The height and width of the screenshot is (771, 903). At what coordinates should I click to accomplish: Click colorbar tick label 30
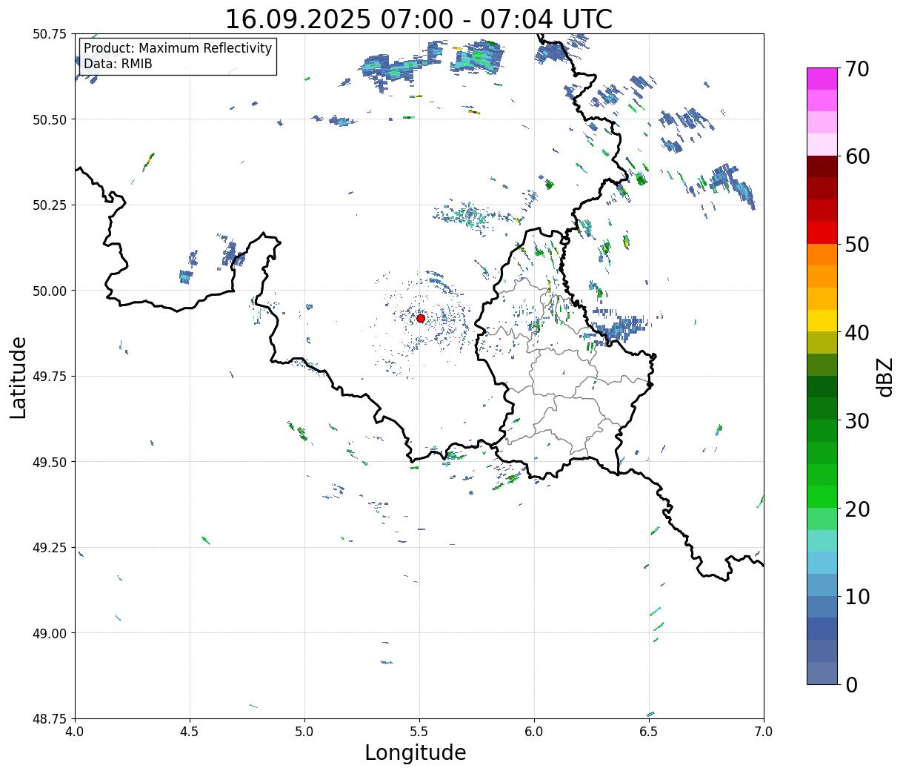tap(857, 421)
